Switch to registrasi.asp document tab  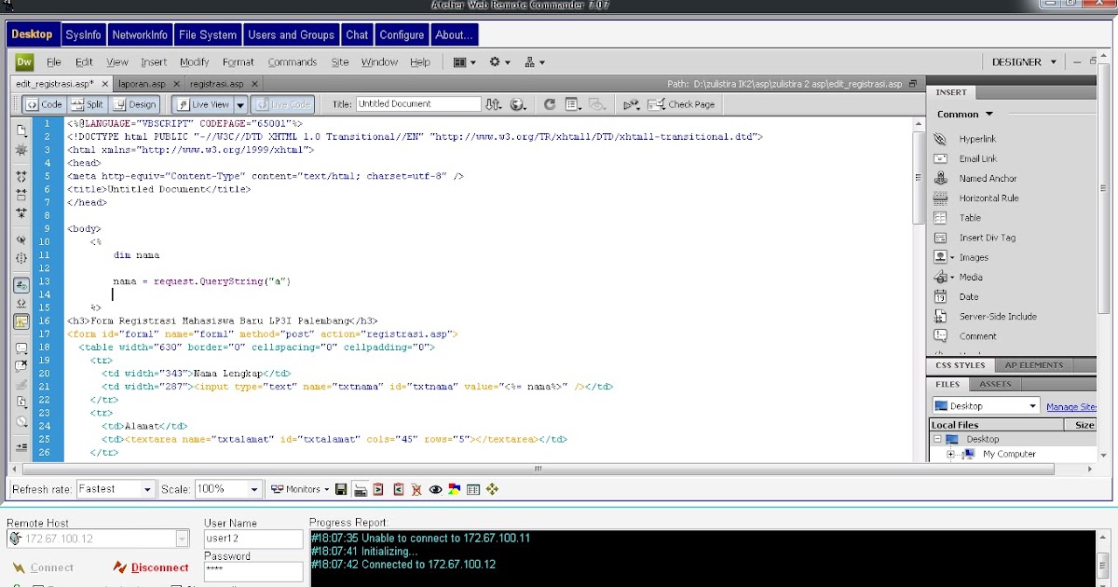pyautogui.click(x=217, y=84)
